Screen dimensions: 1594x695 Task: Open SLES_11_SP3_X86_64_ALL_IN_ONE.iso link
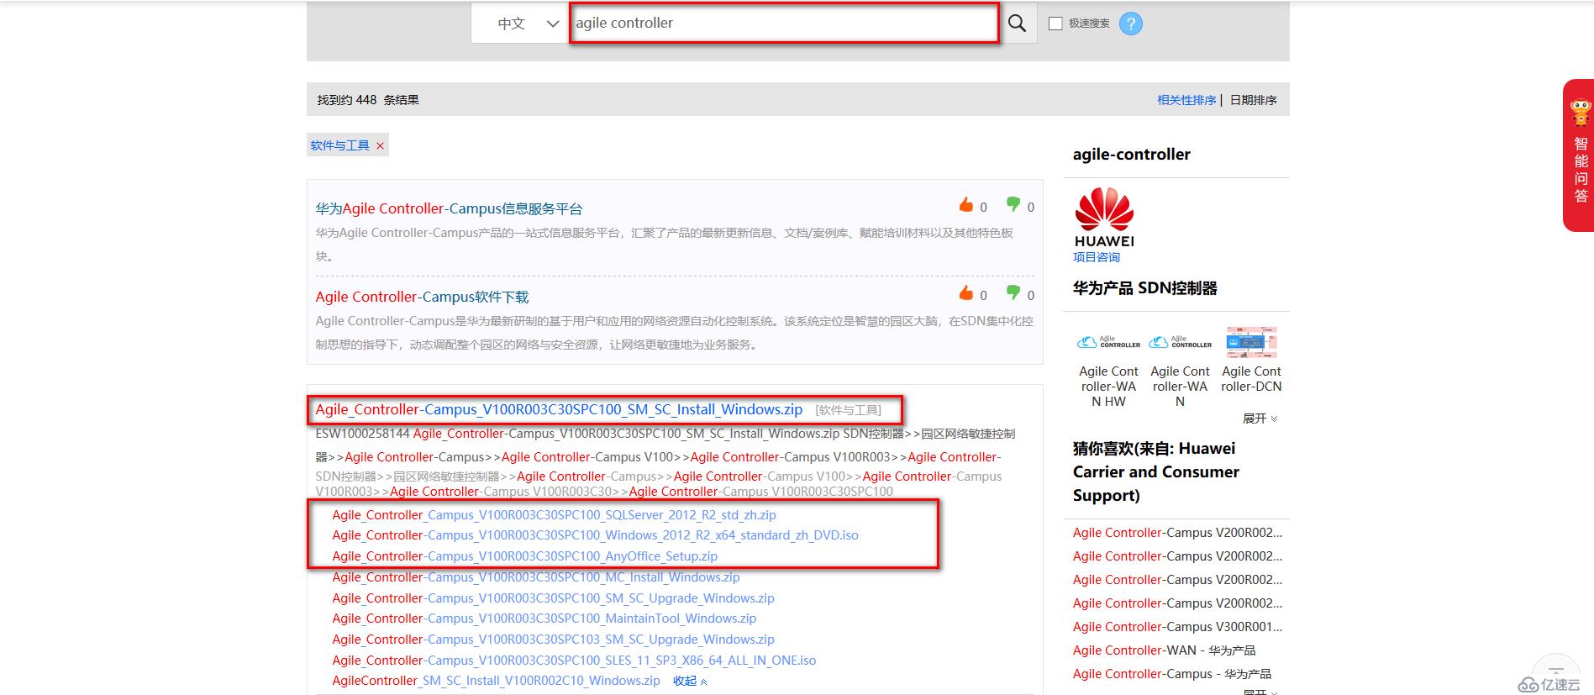click(574, 661)
